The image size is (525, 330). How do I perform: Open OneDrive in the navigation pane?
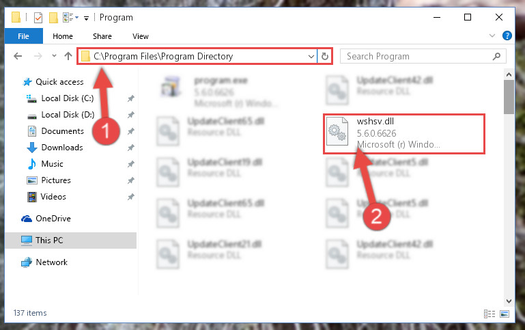coord(53,219)
